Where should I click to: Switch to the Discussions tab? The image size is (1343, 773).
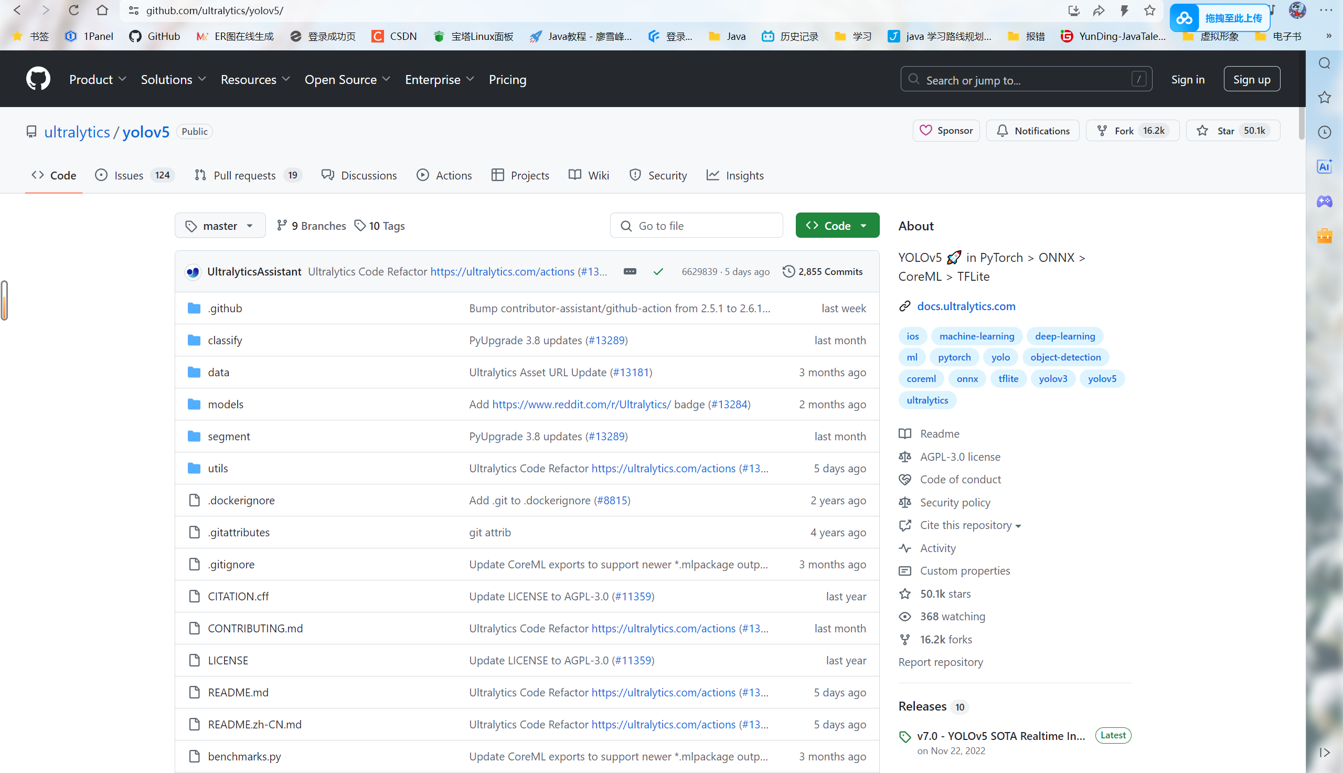pos(359,175)
